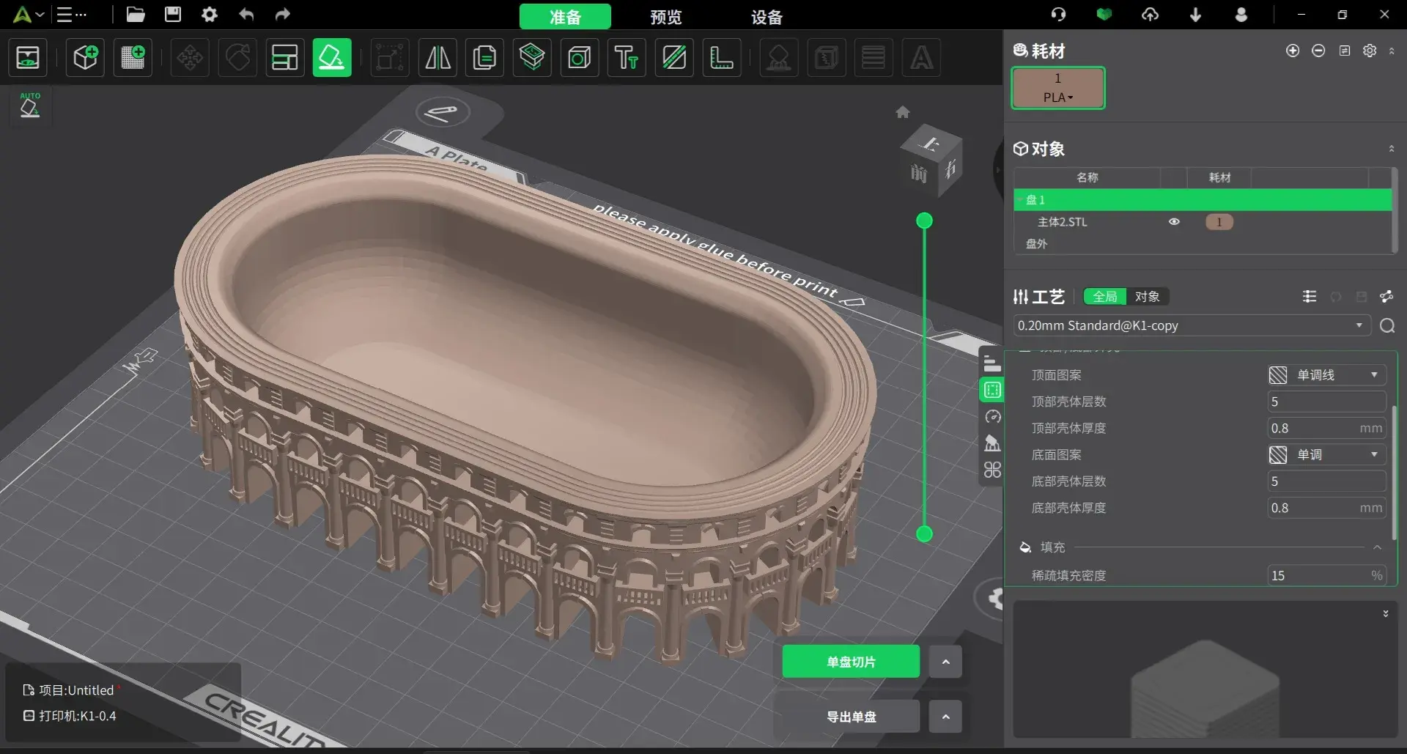This screenshot has height=754, width=1407.
Task: Click the 导出单盘 export button
Action: [x=851, y=717]
